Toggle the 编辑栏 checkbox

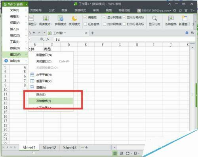pyautogui.click(x=85, y=17)
